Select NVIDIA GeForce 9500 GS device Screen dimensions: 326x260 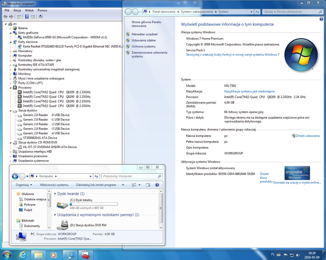point(65,37)
